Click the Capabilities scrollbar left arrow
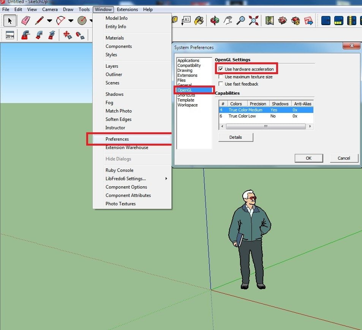The image size is (362, 330). [x=222, y=126]
